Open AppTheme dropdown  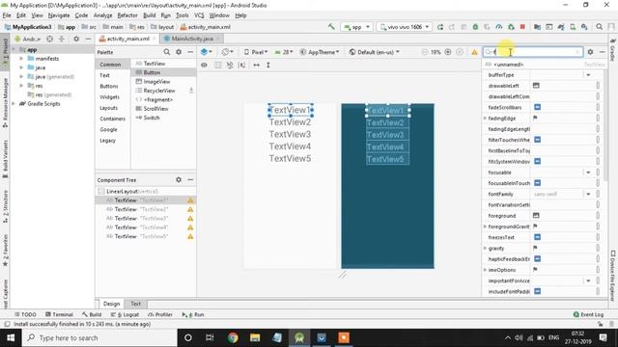[x=320, y=52]
